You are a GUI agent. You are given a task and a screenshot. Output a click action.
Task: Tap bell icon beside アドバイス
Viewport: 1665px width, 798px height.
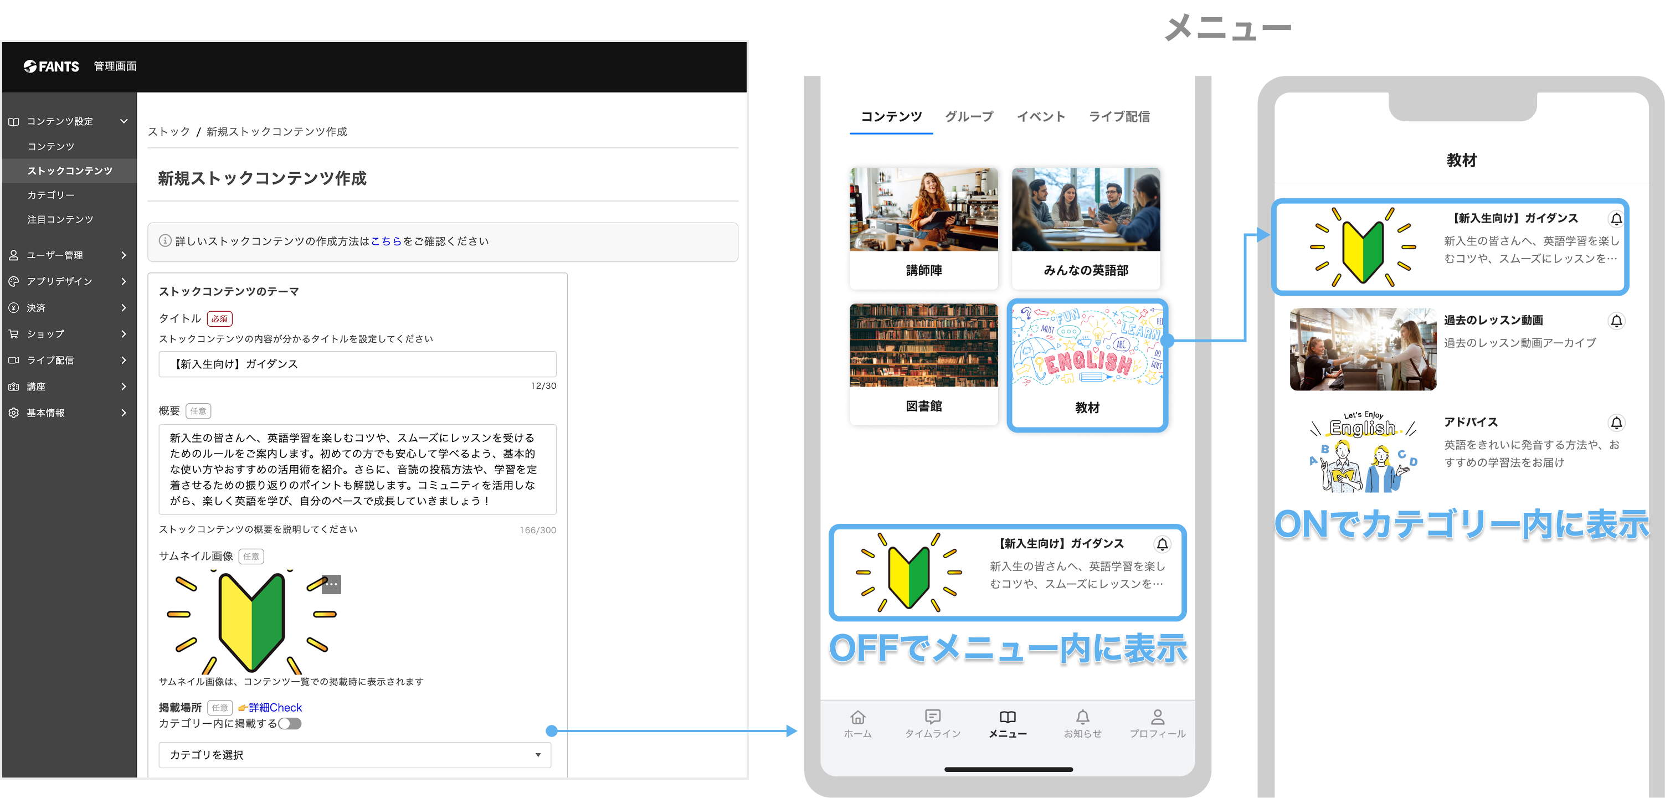click(1616, 423)
